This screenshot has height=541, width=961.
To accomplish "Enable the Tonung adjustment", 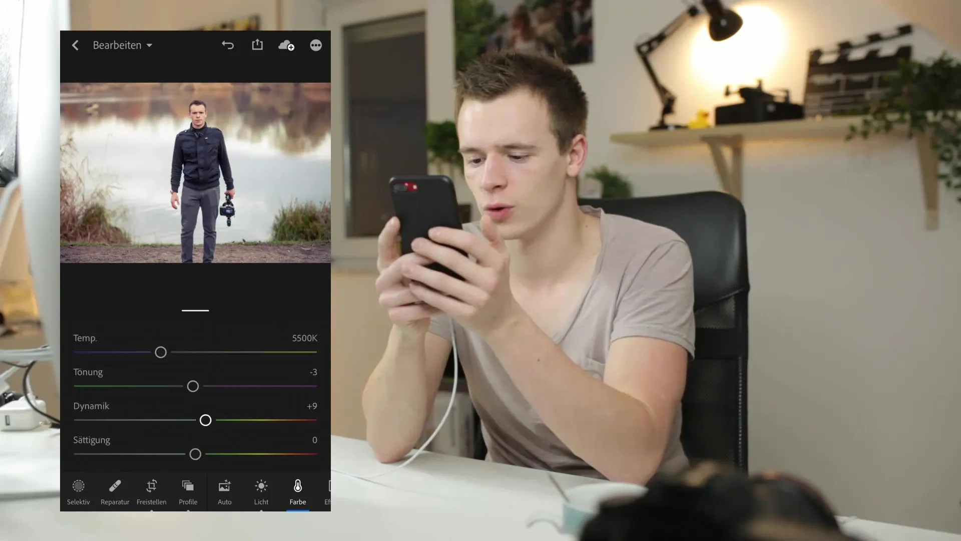I will coord(88,372).
